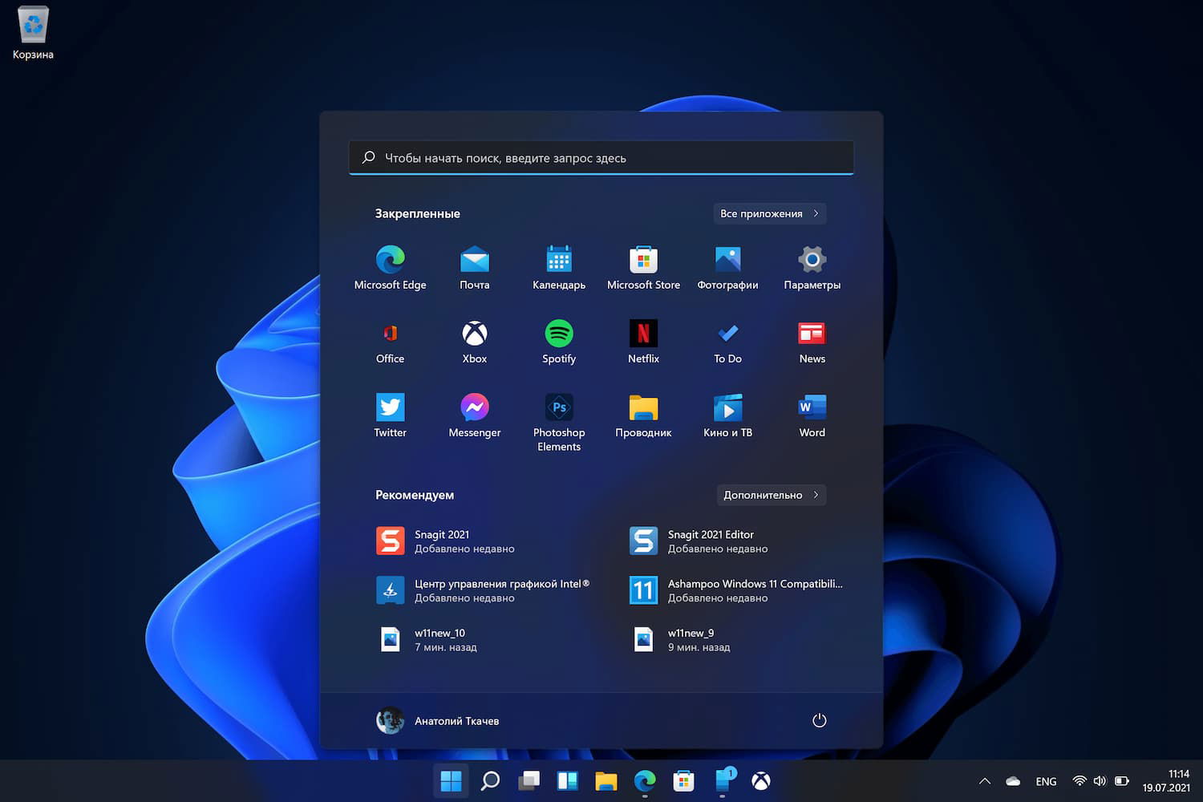This screenshot has width=1203, height=802.
Task: Open Microsoft Edge from pinned apps
Action: 391,269
